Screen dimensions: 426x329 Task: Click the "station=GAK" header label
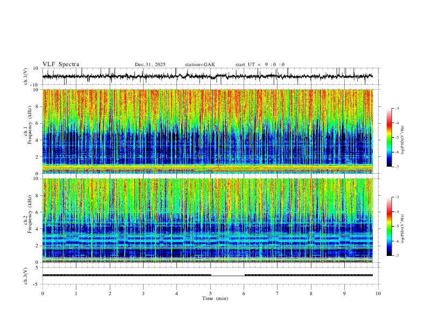click(200, 65)
